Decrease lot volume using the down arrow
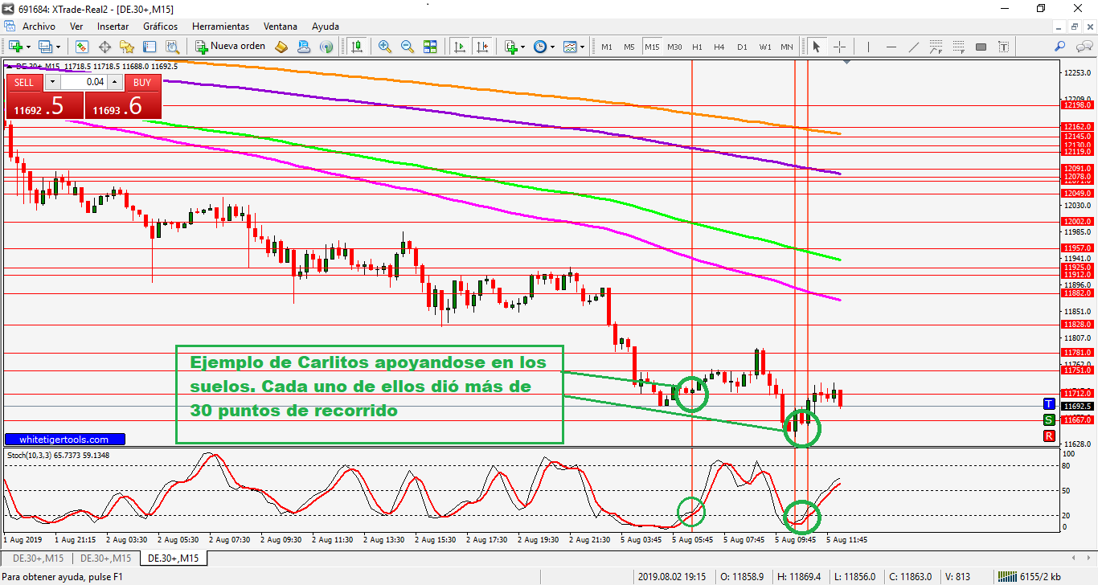Screen dimensions: 1098x585 coord(52,82)
